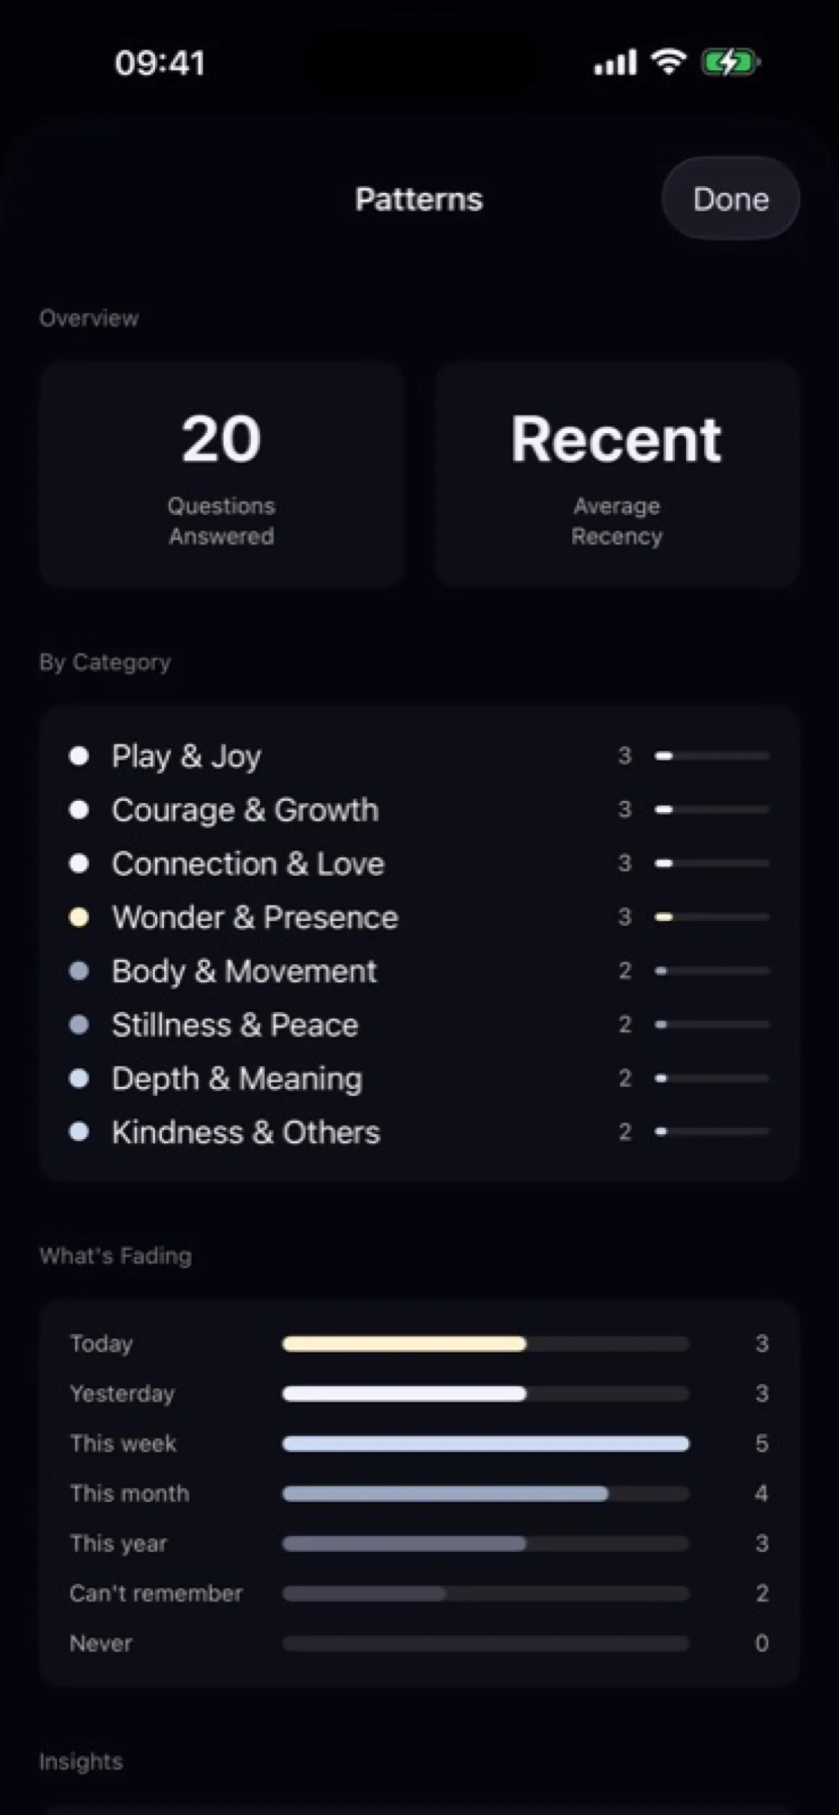
Task: Tap the cellular signal bars icon
Action: pyautogui.click(x=615, y=62)
